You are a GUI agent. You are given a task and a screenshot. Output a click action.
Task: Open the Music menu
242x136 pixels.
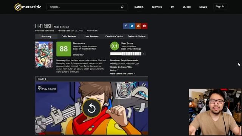click(186, 7)
